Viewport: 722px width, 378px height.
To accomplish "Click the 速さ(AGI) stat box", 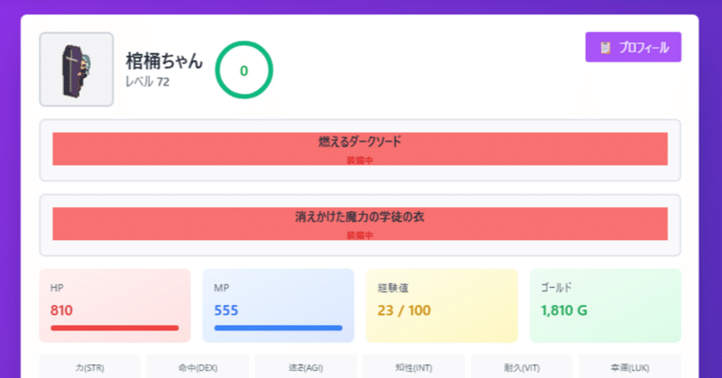I will [306, 366].
